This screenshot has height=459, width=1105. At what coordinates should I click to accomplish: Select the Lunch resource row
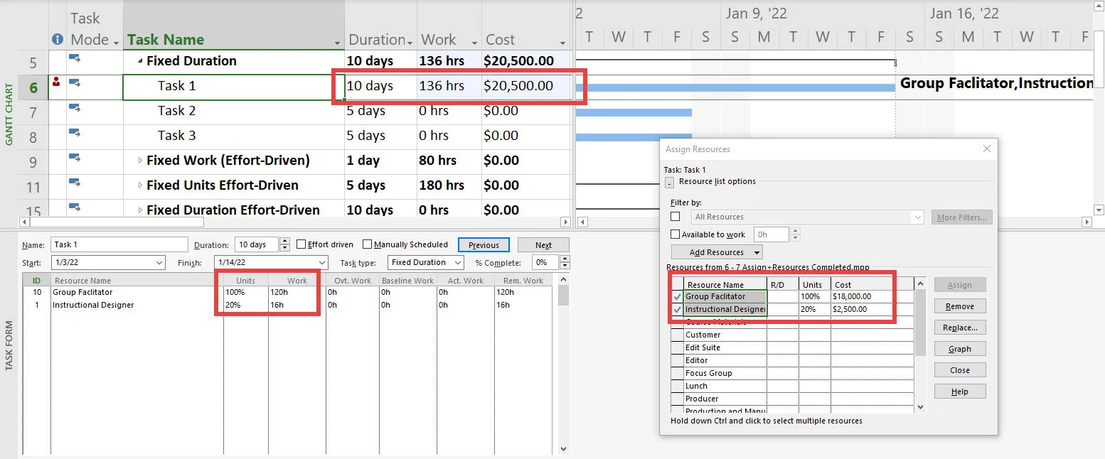[x=792, y=386]
